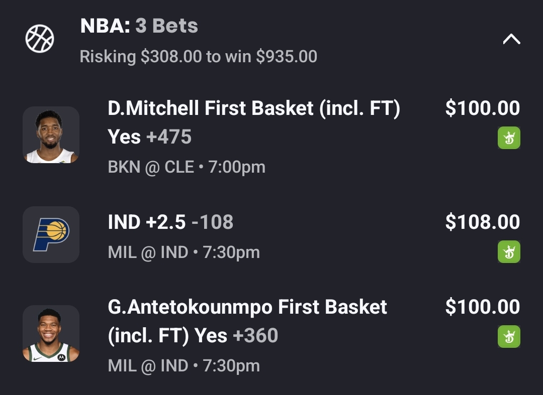
Task: Click the $108.00 stake amount
Action: [482, 222]
